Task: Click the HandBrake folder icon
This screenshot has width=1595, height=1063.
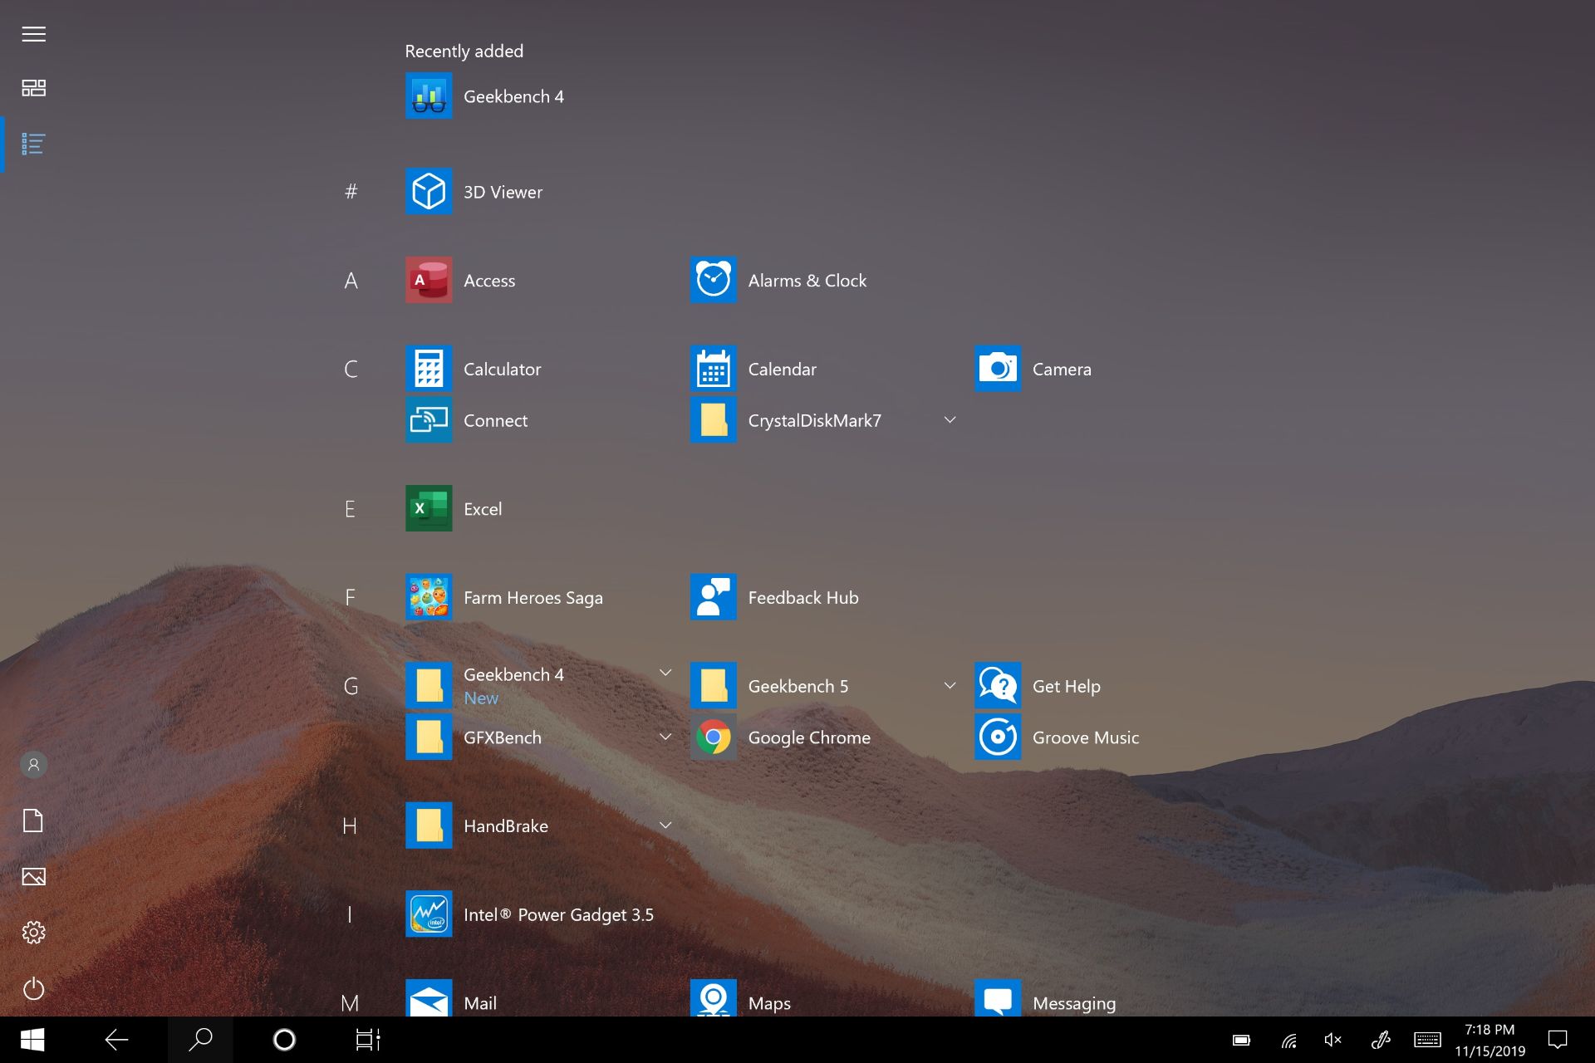Action: (429, 825)
